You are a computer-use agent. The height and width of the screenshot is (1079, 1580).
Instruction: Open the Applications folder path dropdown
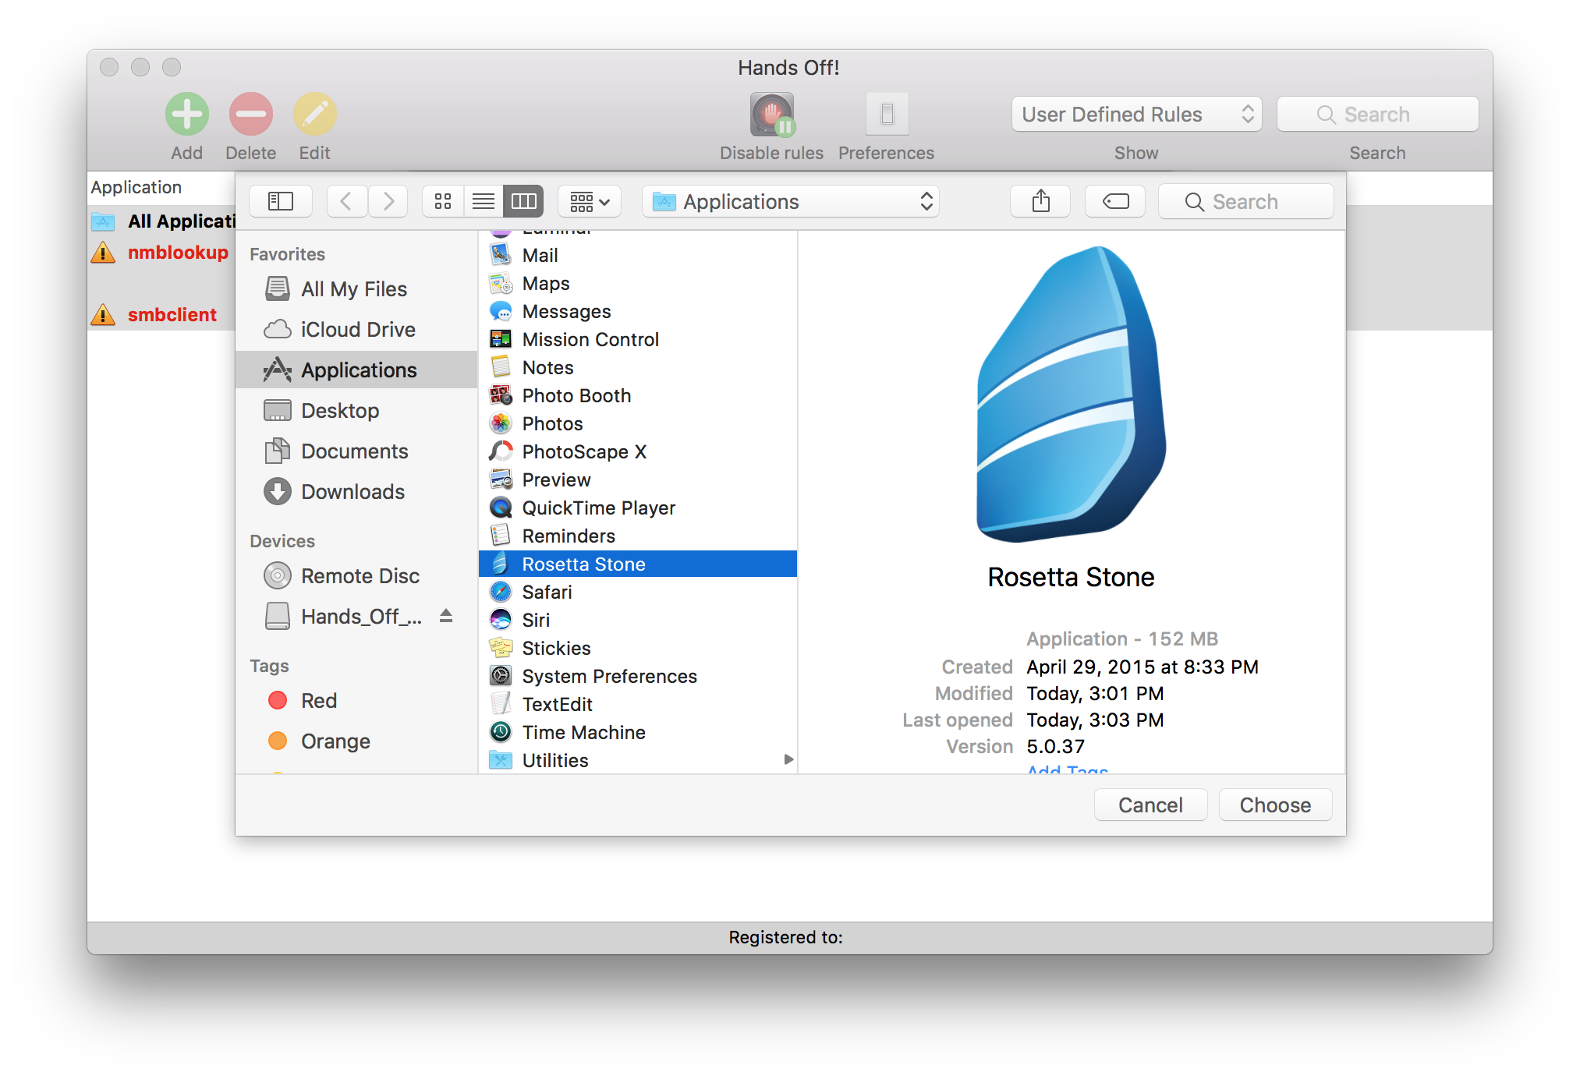[x=790, y=202]
